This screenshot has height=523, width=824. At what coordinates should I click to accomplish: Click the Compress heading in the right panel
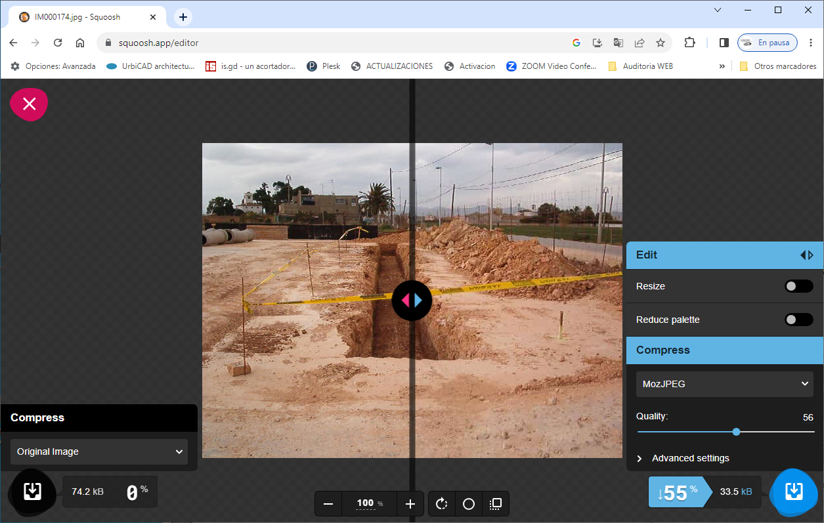pyautogui.click(x=663, y=350)
